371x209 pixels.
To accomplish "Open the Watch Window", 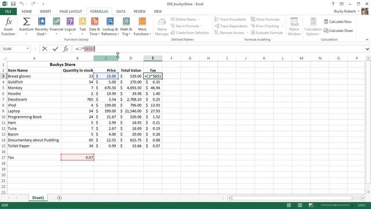I will 294,27.
